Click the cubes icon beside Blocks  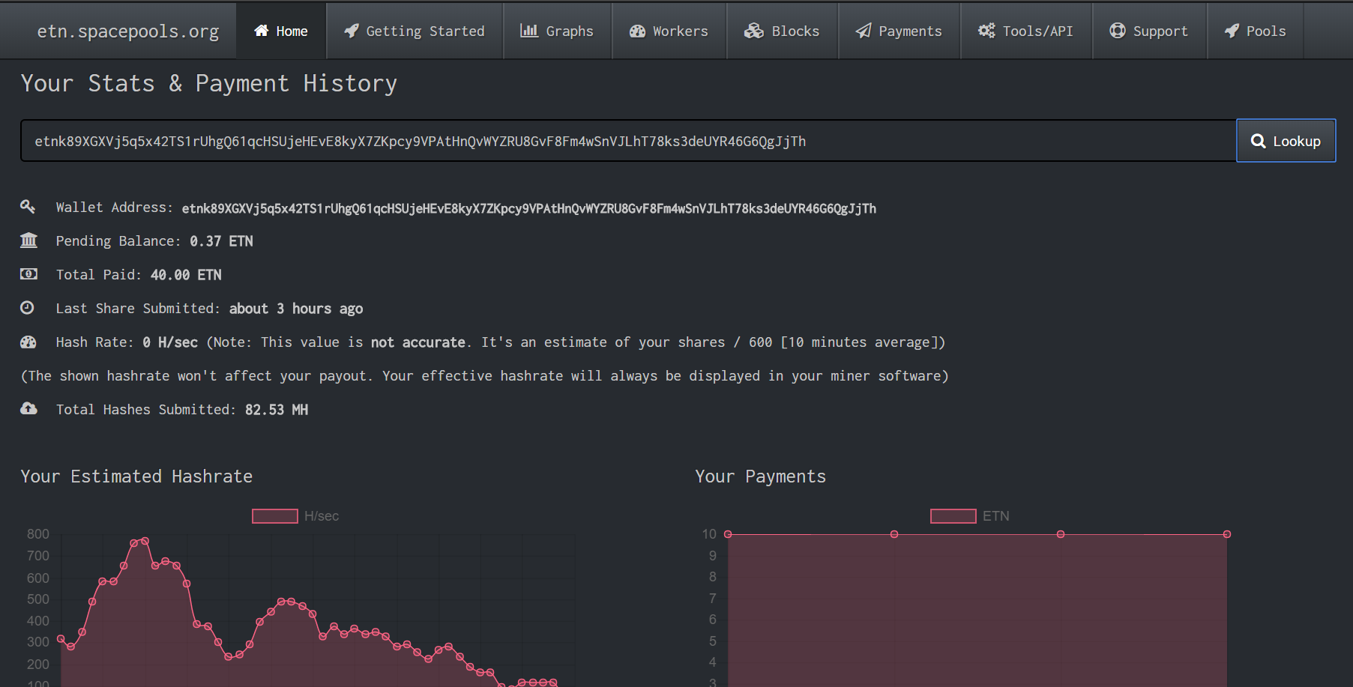click(753, 31)
